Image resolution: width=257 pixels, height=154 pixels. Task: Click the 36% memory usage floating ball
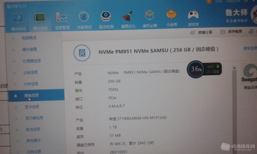tap(196, 69)
